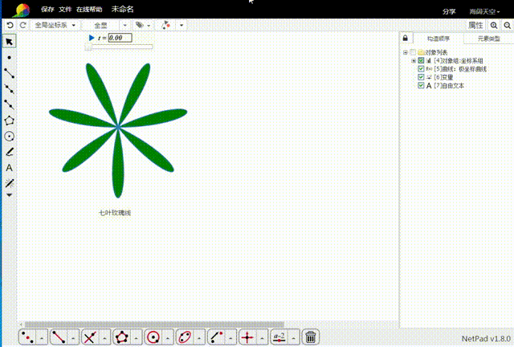Screen dimensions: 514x347
Task: Click the 七叶玫瑰线 text label on canvas
Action: 115,213
